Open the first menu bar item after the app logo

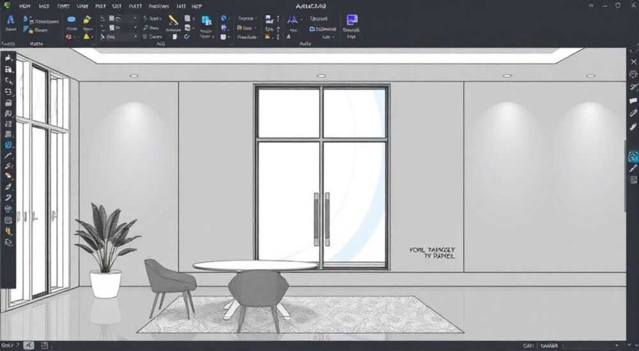(x=24, y=6)
